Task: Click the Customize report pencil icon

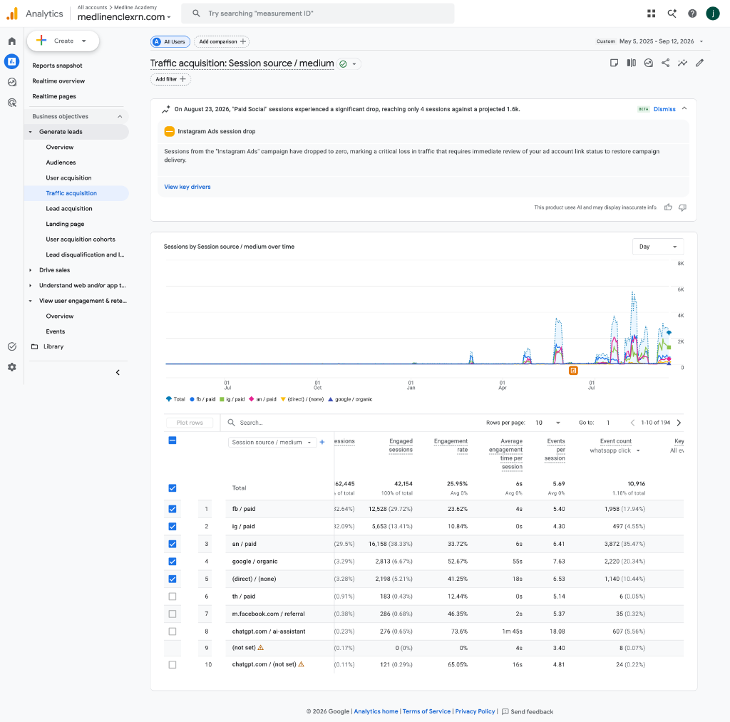Action: [x=699, y=63]
